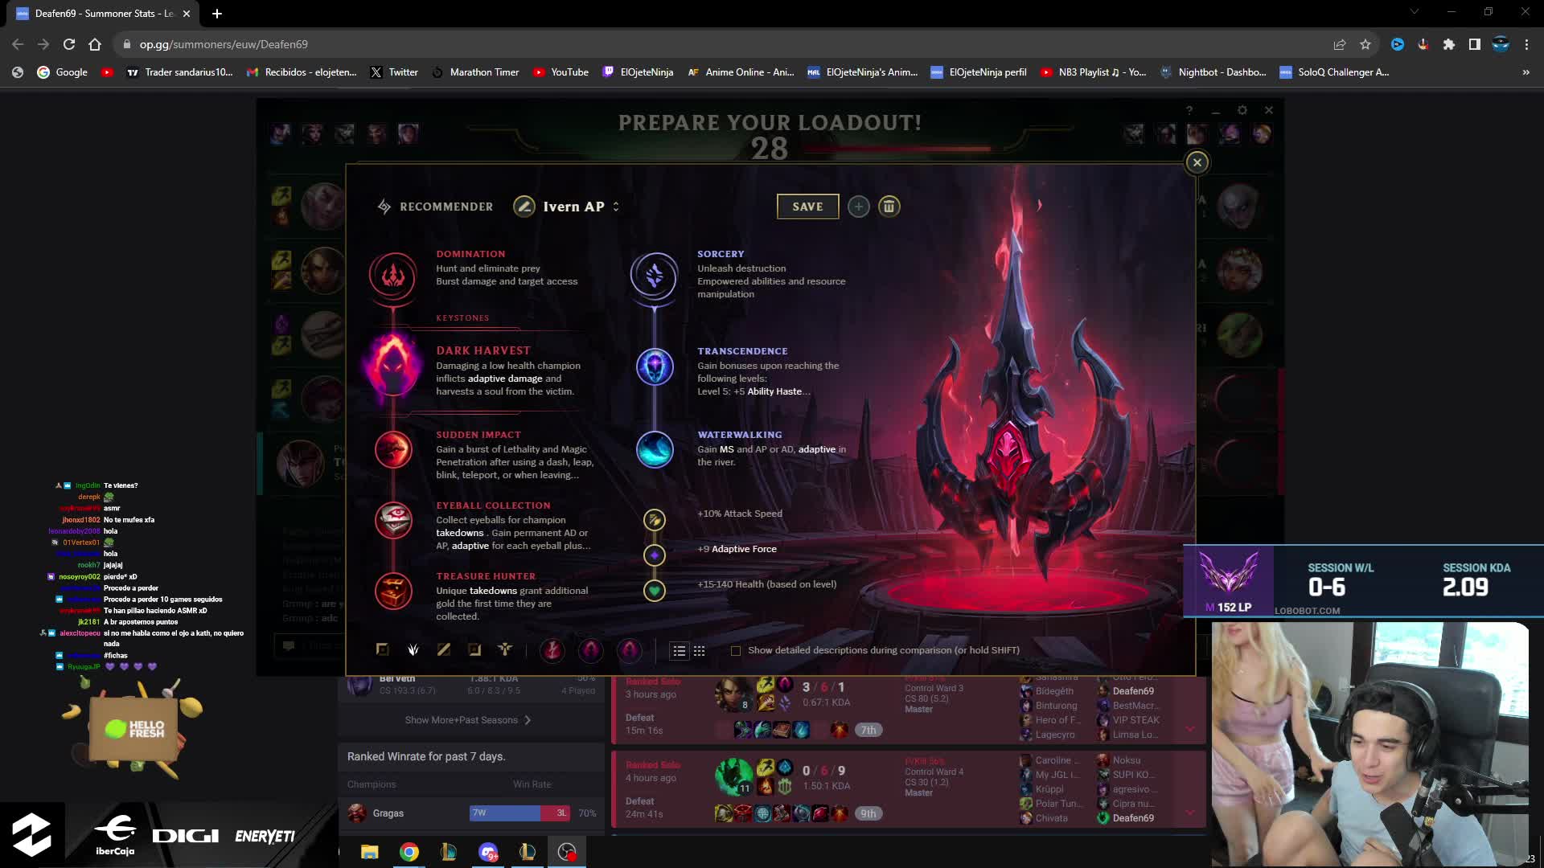Viewport: 1544px width, 868px height.
Task: Open champion select settings gear
Action: point(1242,110)
